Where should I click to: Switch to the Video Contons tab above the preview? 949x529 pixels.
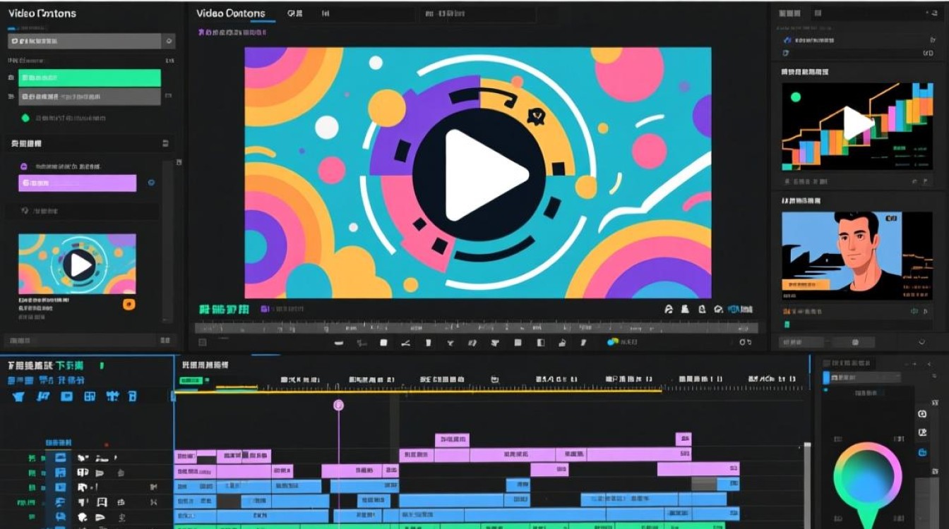click(x=231, y=13)
